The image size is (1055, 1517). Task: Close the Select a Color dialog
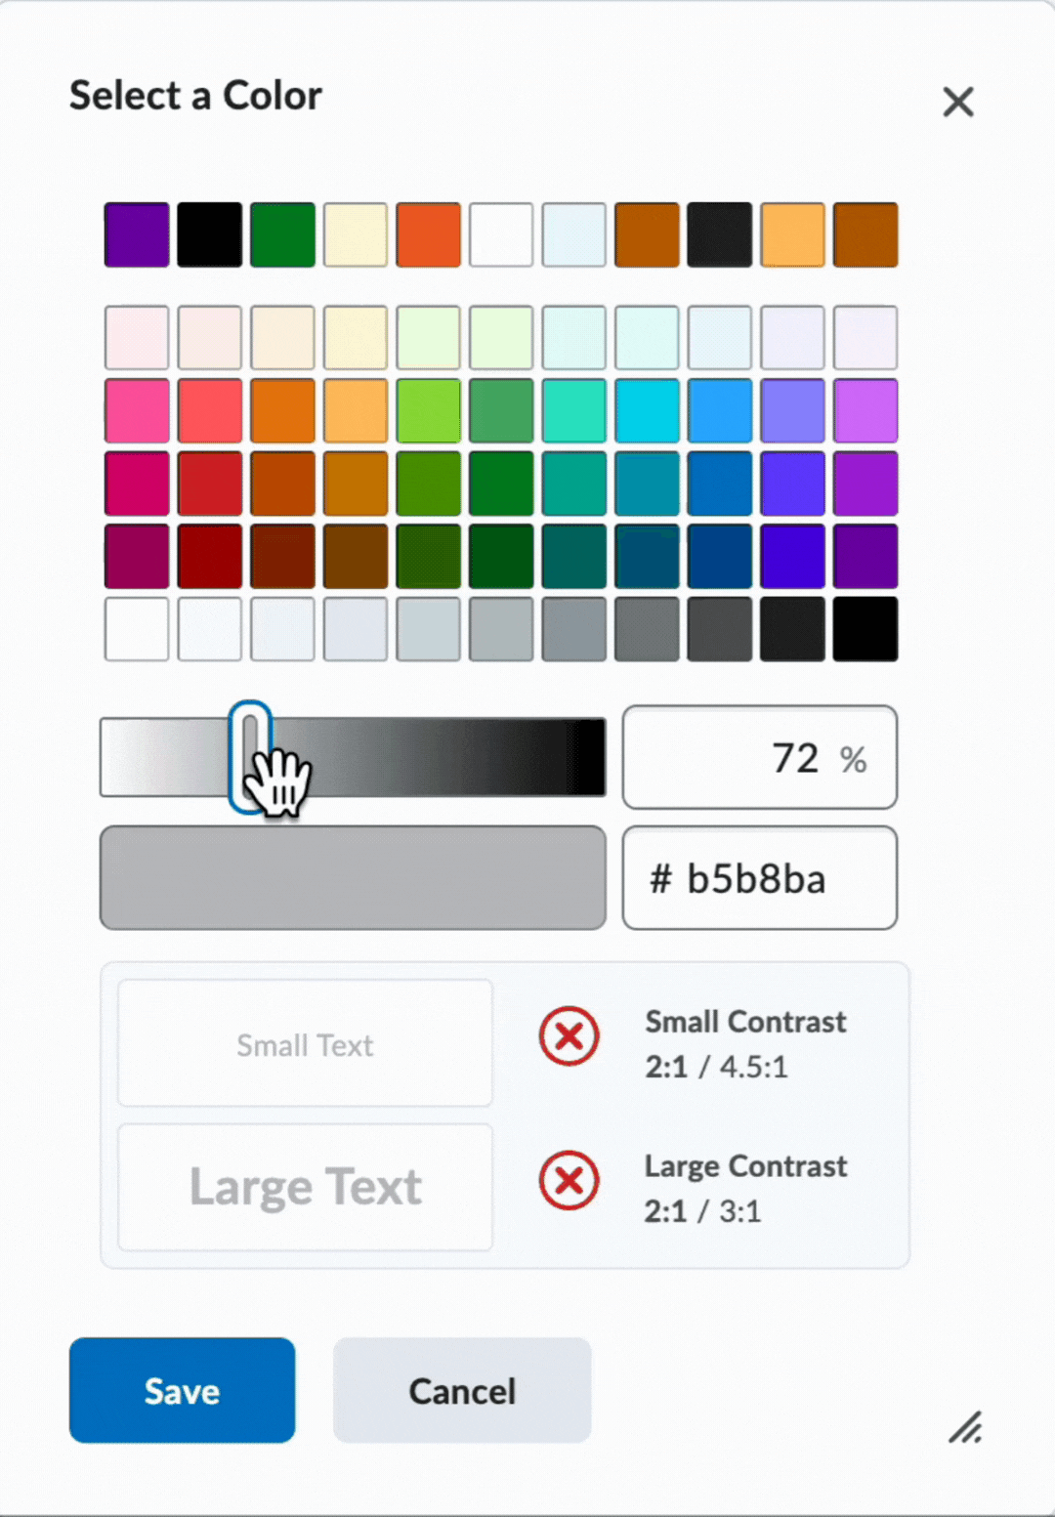pyautogui.click(x=958, y=102)
